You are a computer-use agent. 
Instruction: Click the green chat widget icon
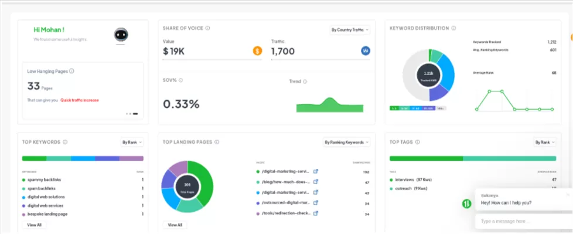[466, 204]
